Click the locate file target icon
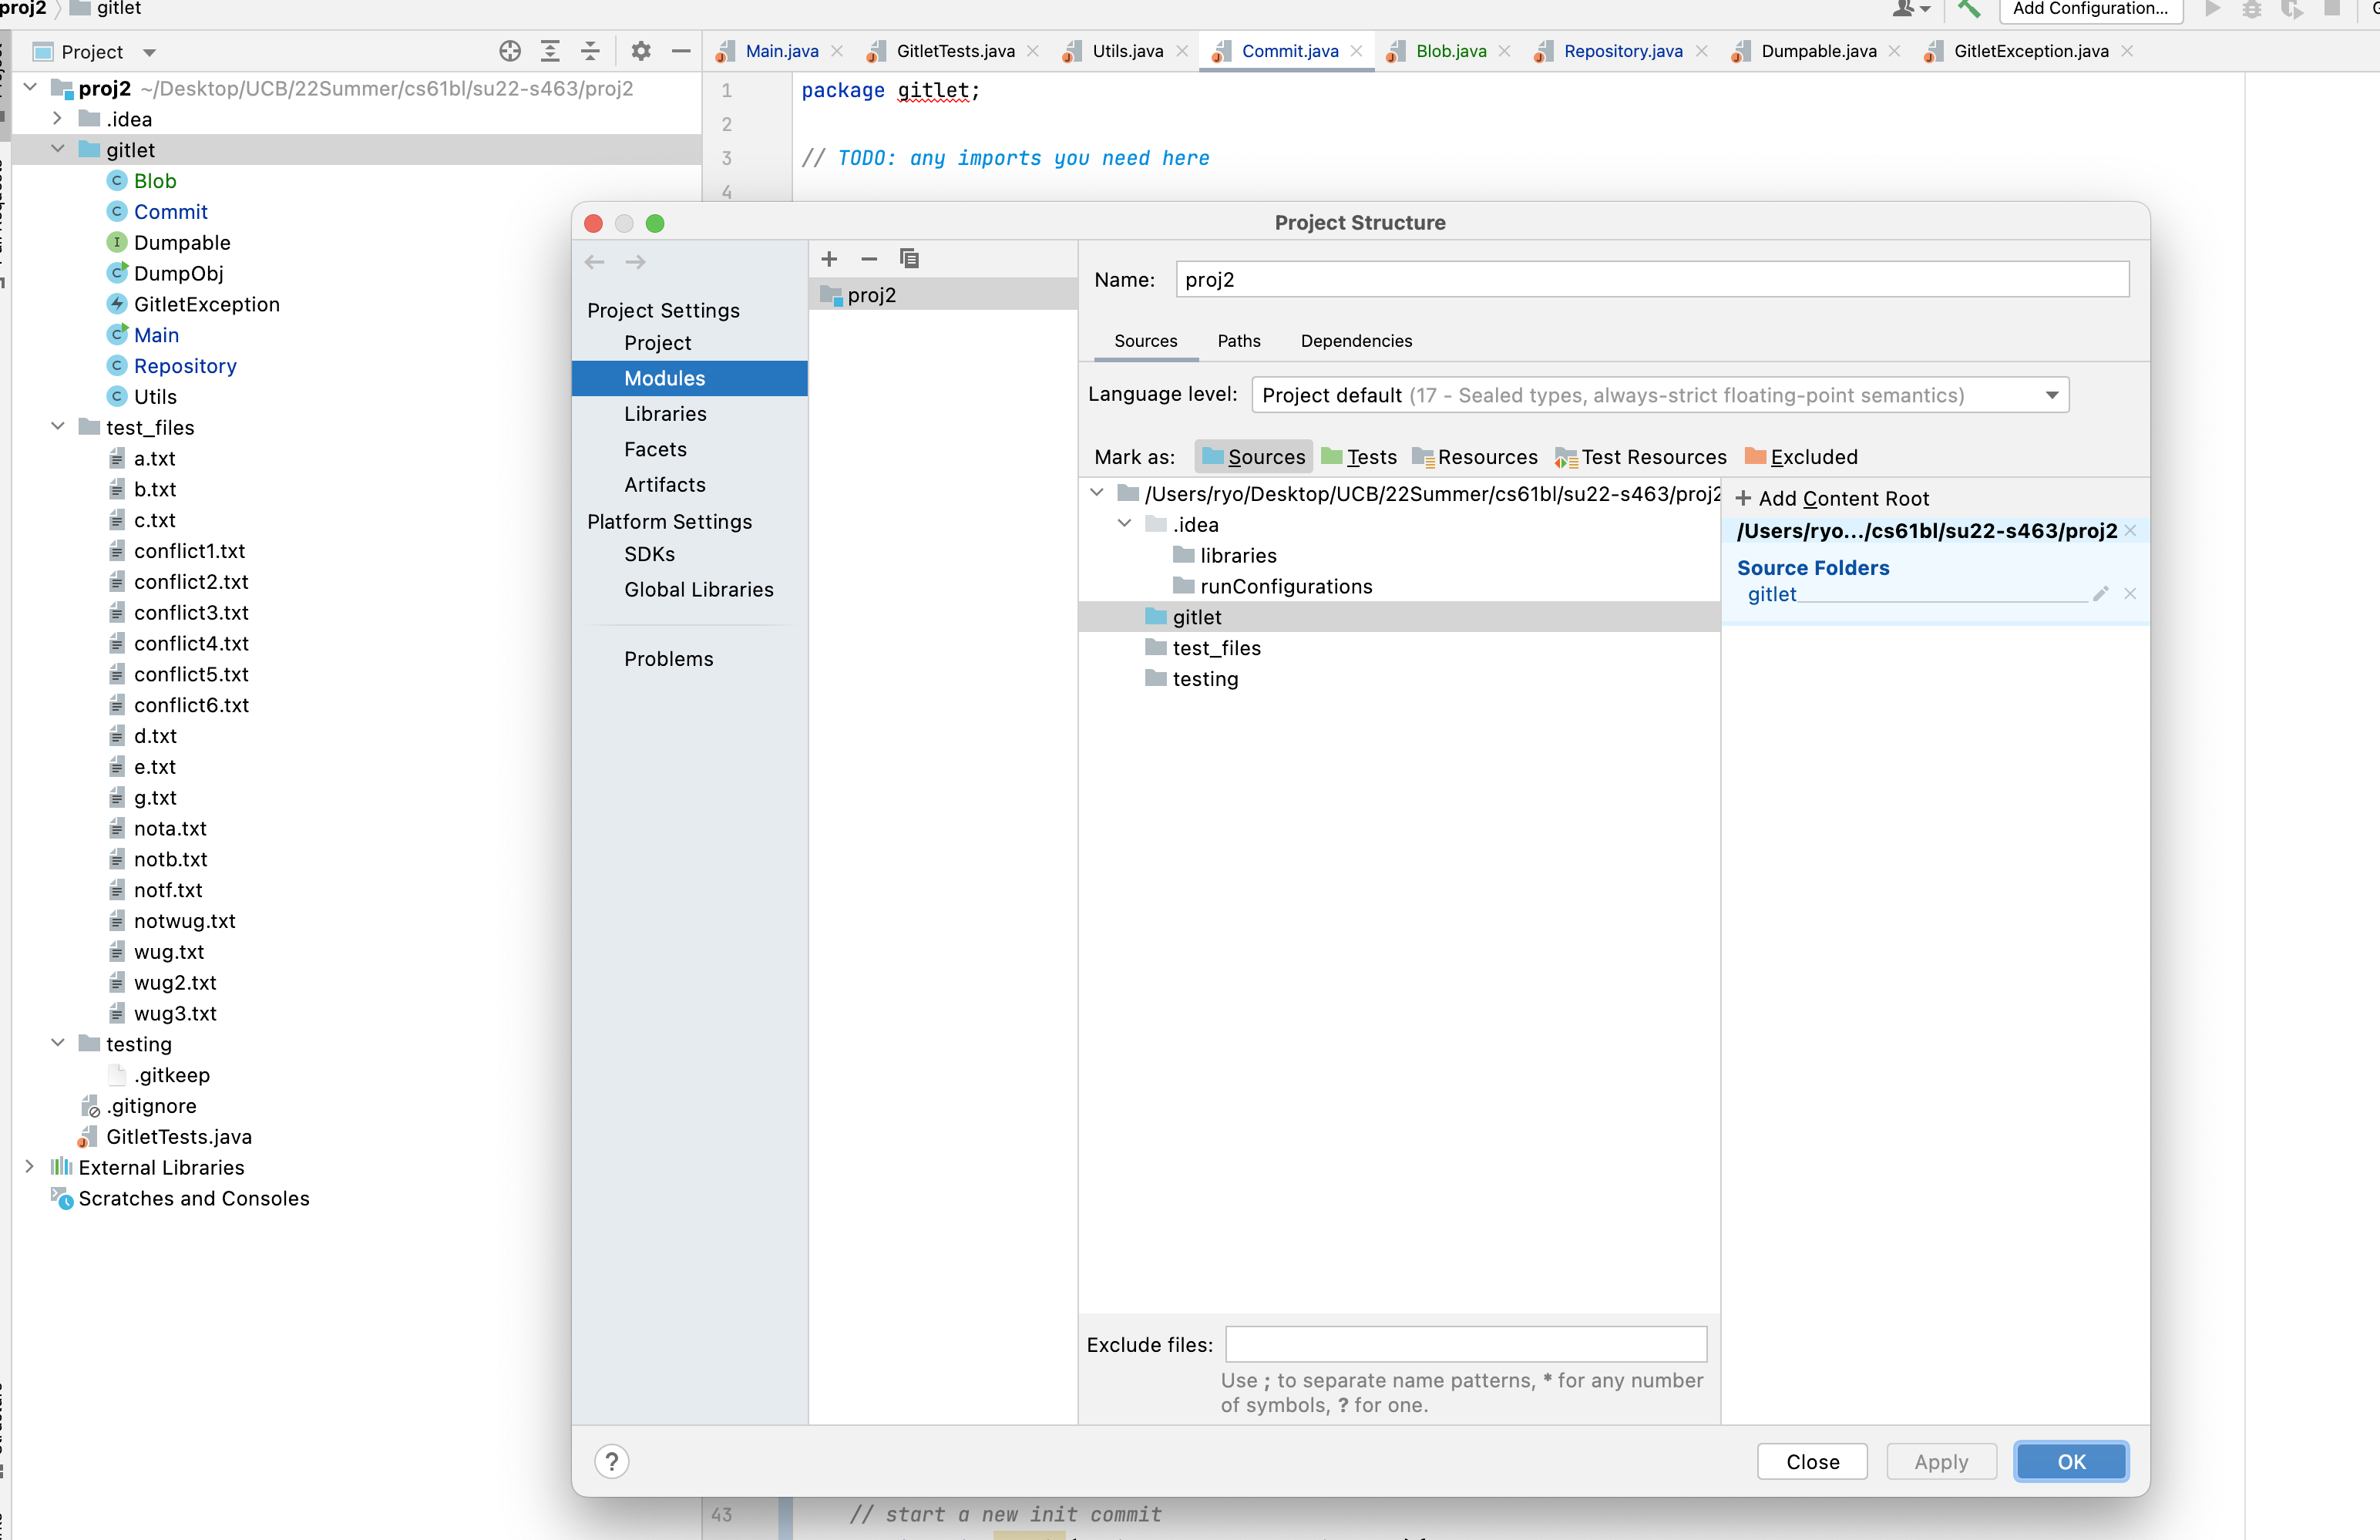2380x1540 pixels. pyautogui.click(x=510, y=51)
